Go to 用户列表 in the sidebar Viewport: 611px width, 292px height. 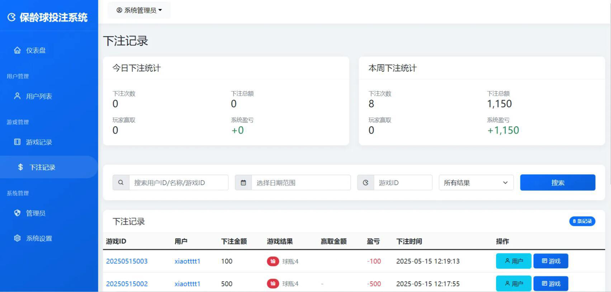(39, 96)
